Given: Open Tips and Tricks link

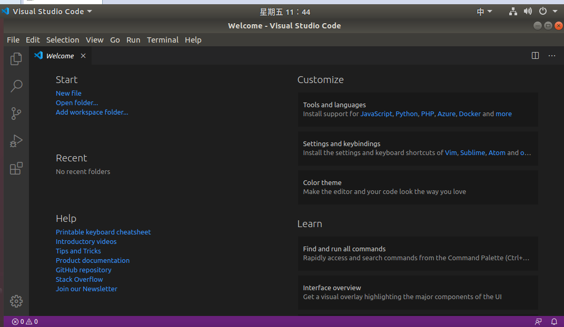Looking at the screenshot, I should point(78,251).
